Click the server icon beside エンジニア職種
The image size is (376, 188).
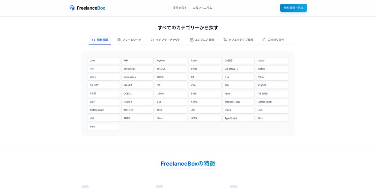(x=192, y=40)
